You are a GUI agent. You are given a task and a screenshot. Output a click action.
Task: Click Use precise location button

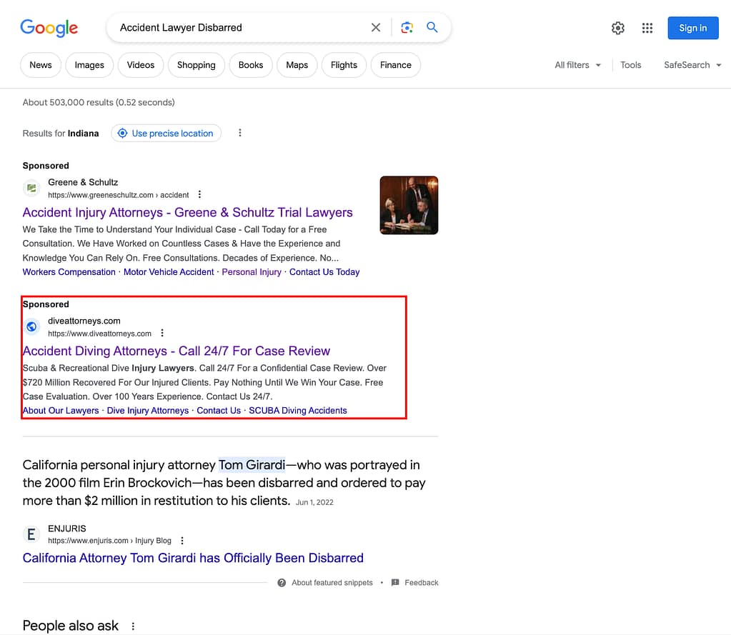pos(166,134)
